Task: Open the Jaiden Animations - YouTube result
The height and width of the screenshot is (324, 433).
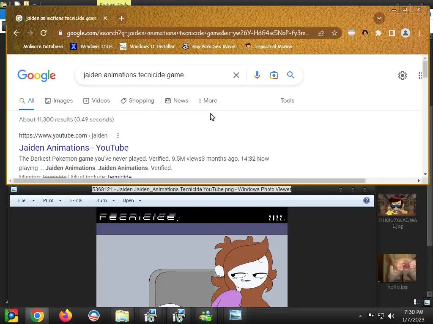Action: pyautogui.click(x=74, y=148)
